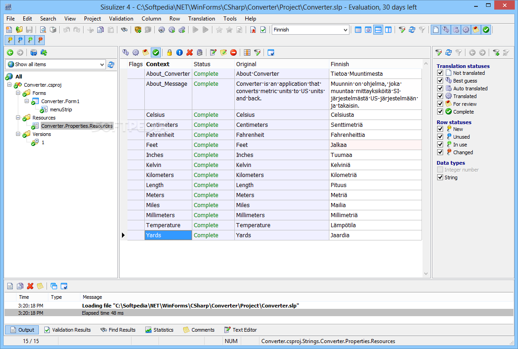Click the Elapsed time 48 ms message

click(x=103, y=313)
